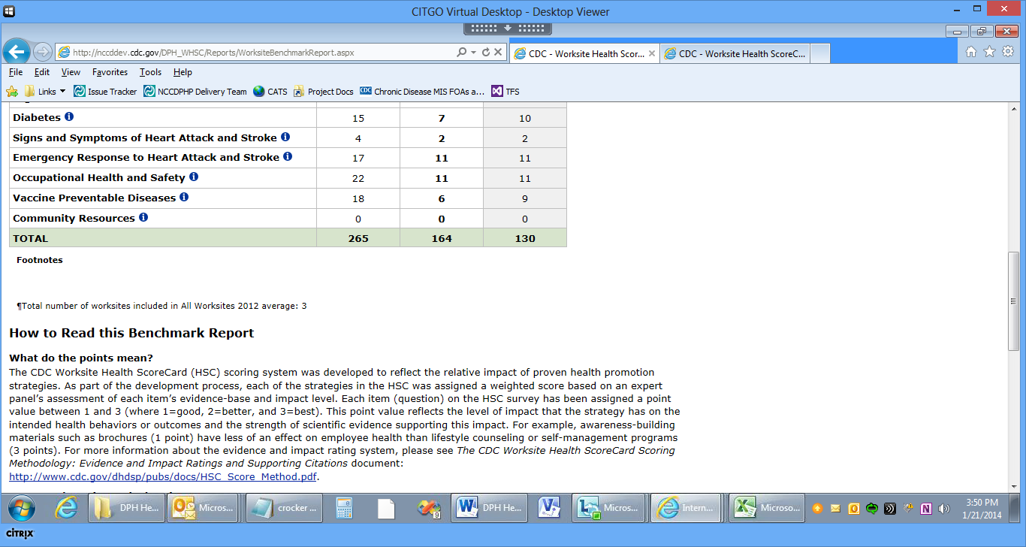This screenshot has height=547, width=1026.
Task: Open the NCCDPHP Delivery Team favorite
Action: 195,92
